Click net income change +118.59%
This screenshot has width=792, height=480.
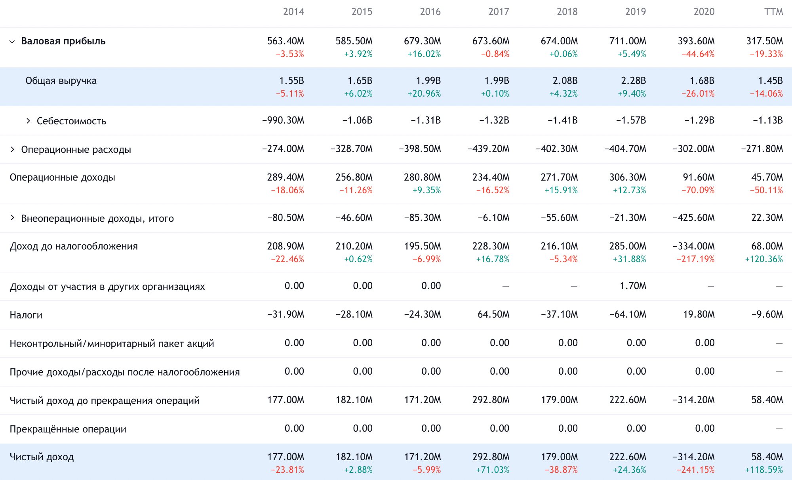coord(764,470)
